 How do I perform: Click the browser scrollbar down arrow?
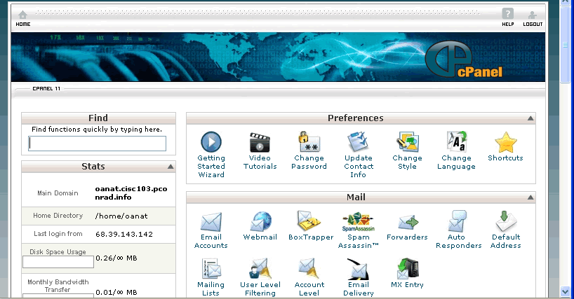point(565,292)
